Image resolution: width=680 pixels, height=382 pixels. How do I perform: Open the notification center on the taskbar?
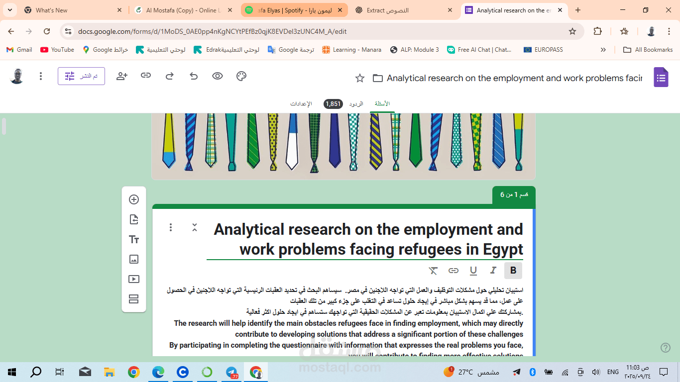[663, 372]
